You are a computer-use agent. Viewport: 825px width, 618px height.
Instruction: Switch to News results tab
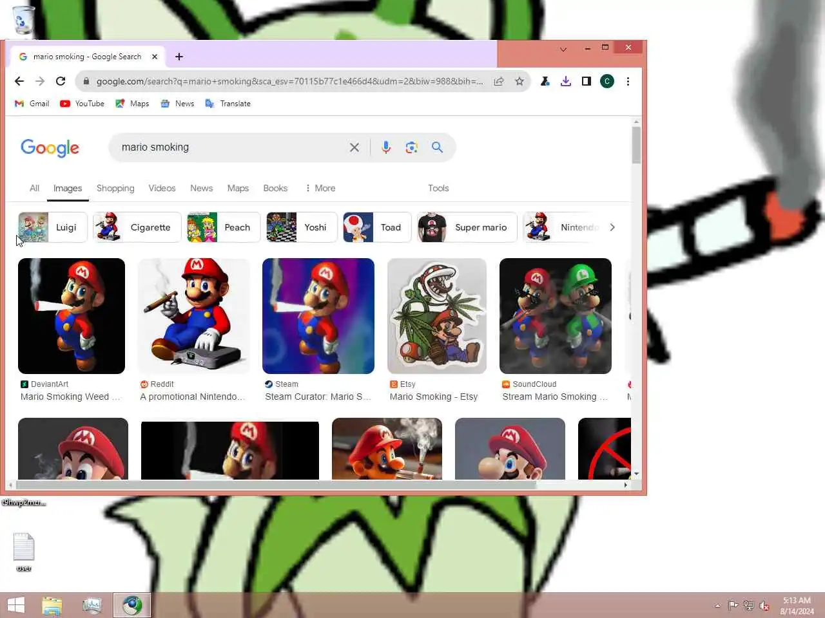click(x=201, y=188)
